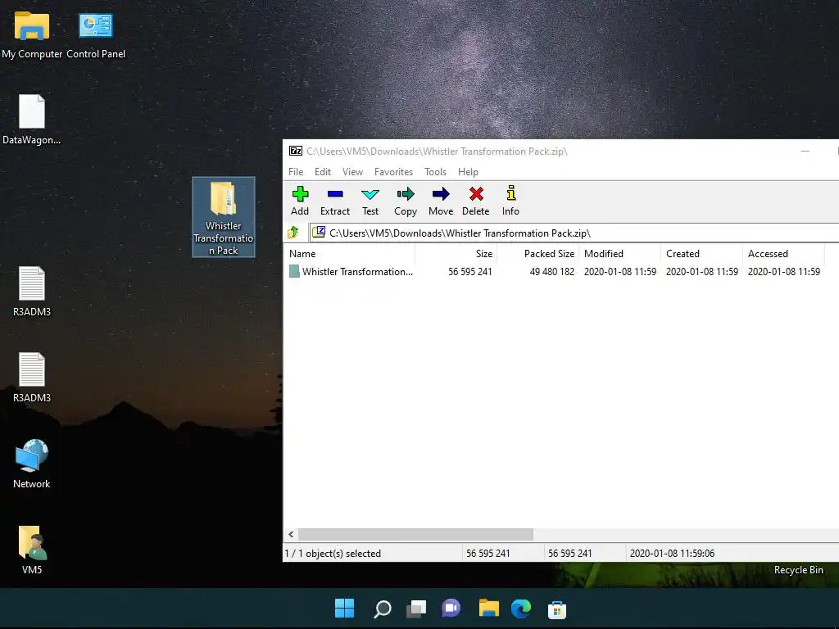The image size is (839, 629).
Task: Open the View menu
Action: 352,172
